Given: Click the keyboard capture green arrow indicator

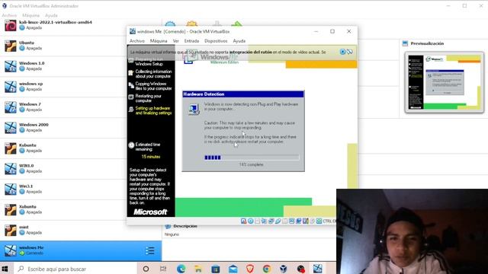Looking at the screenshot, I should (x=319, y=221).
